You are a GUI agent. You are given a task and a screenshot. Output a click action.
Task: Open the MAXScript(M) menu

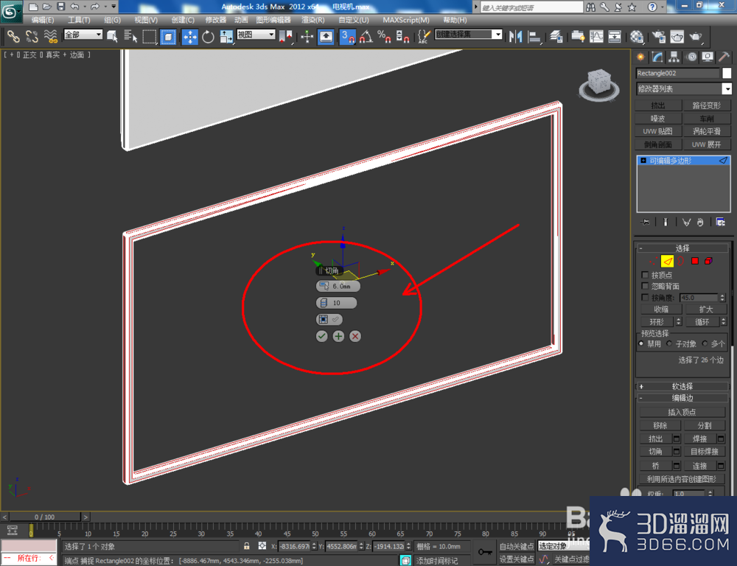point(406,20)
